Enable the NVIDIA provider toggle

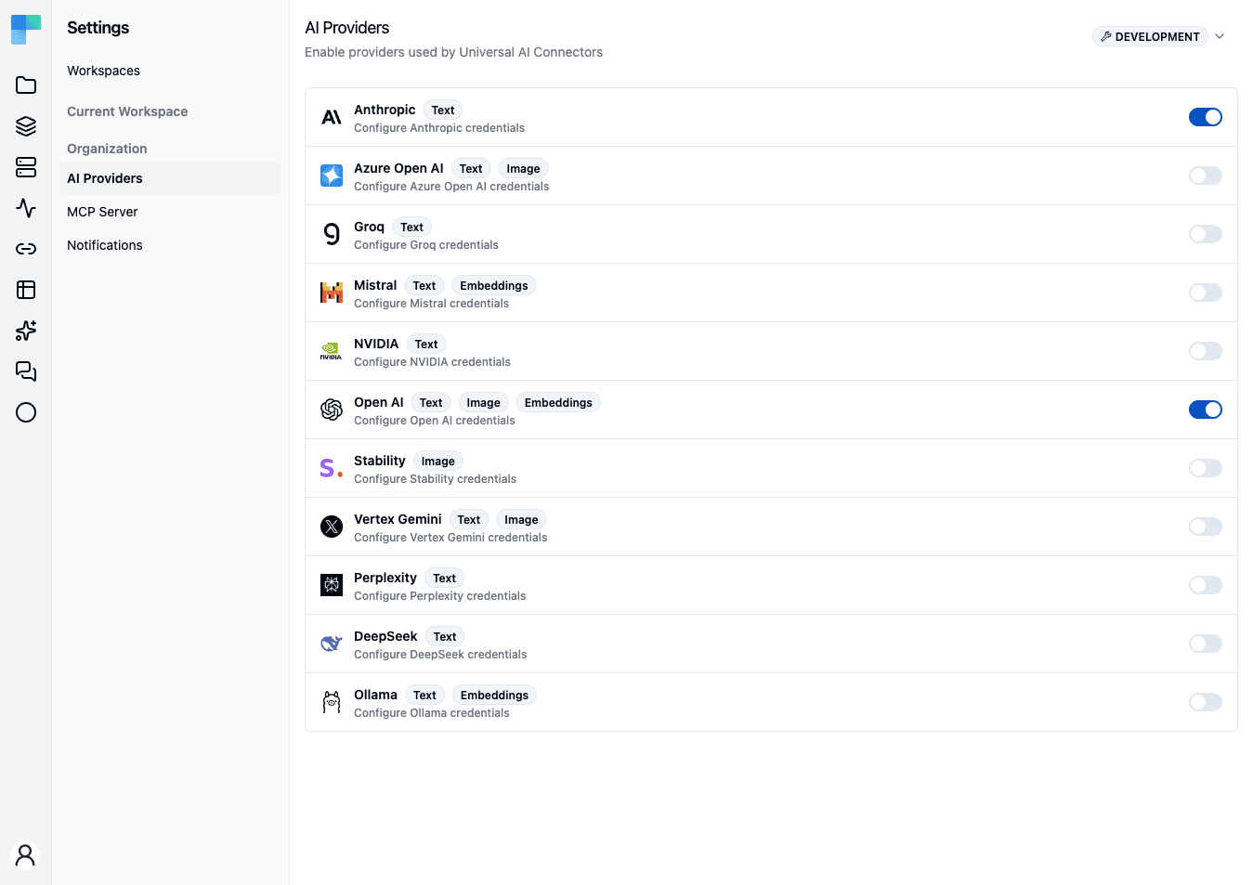(1206, 351)
